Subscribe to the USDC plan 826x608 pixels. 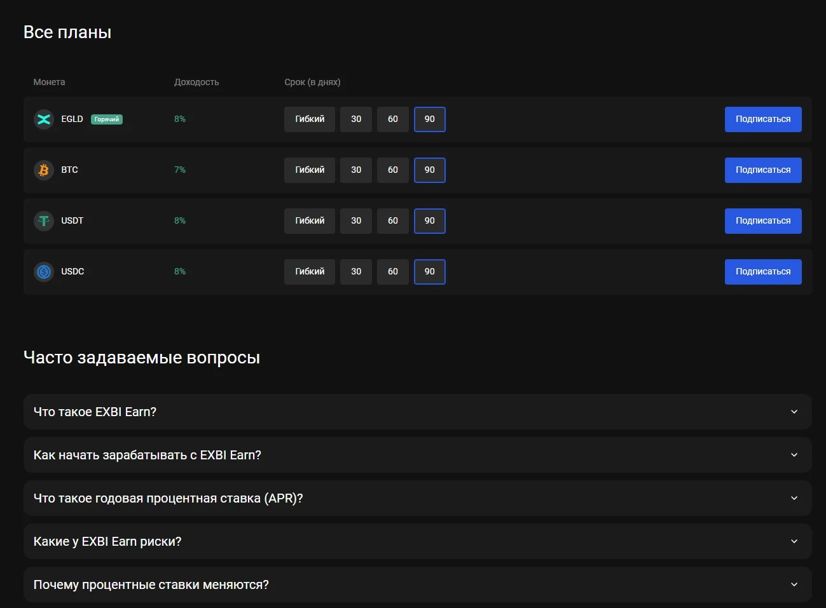click(763, 272)
